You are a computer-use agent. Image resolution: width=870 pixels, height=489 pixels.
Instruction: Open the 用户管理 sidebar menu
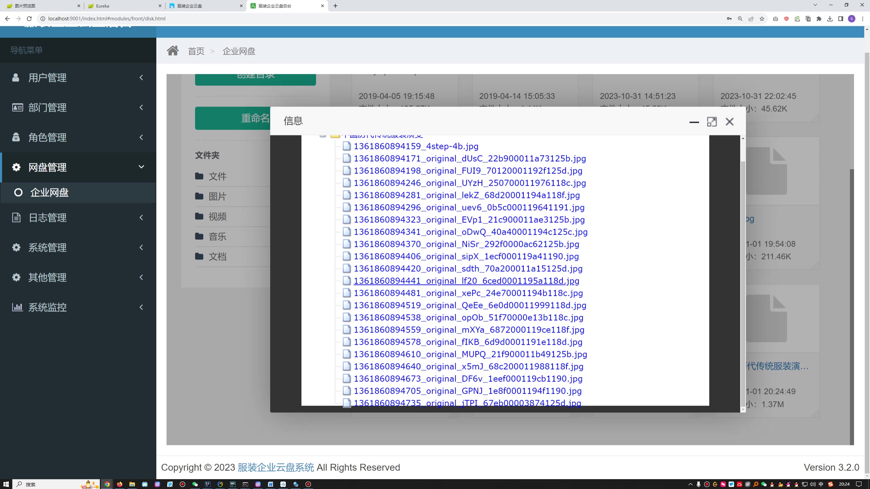(78, 77)
